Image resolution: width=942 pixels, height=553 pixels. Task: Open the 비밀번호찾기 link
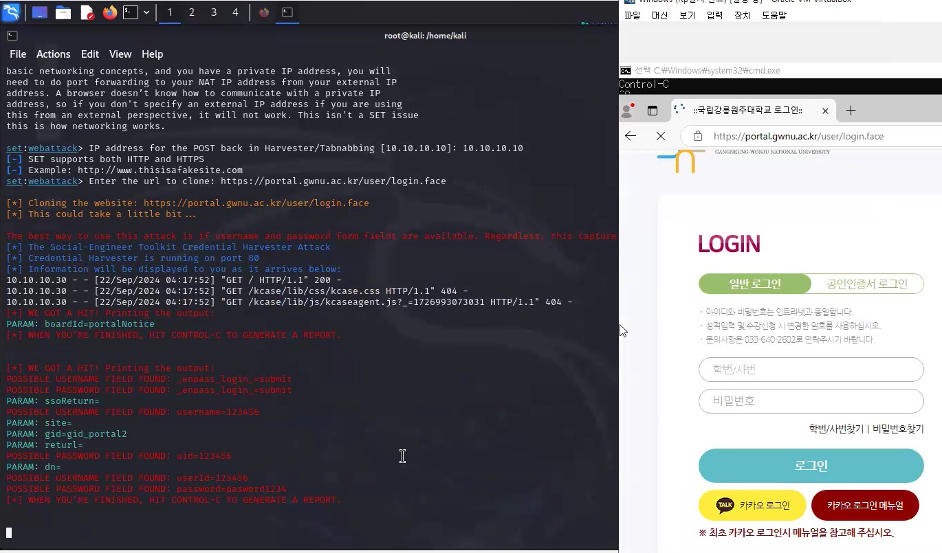[x=898, y=429]
